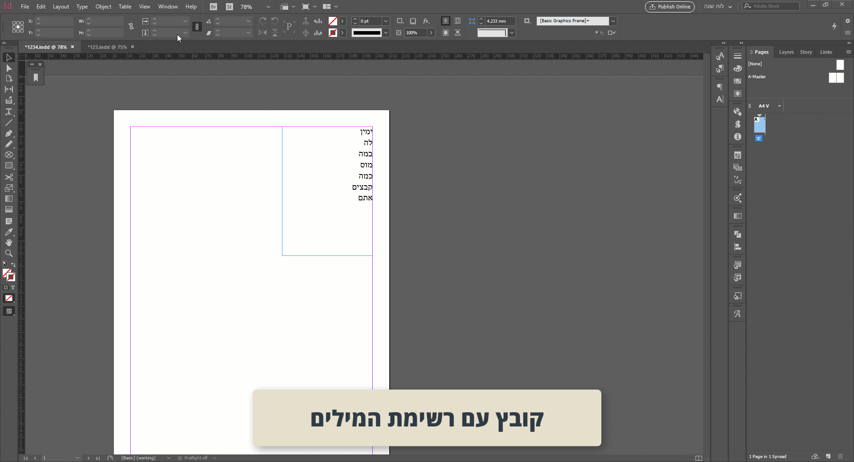Activate the Hand tool
The width and height of the screenshot is (854, 462).
click(x=9, y=243)
